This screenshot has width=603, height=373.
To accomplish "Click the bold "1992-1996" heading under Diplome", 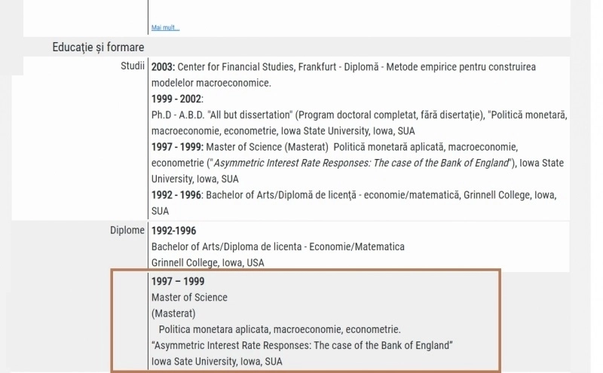I will tap(173, 231).
